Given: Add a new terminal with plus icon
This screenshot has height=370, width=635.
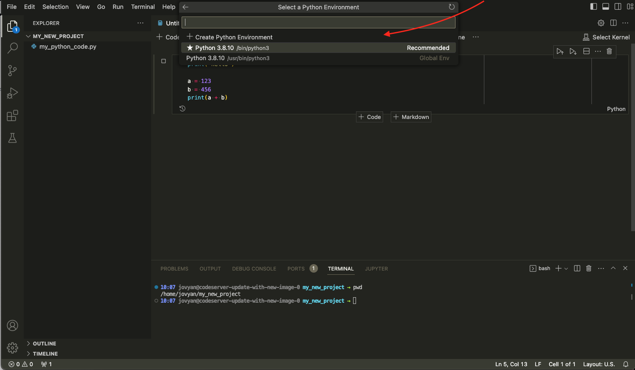Looking at the screenshot, I should click(x=558, y=268).
